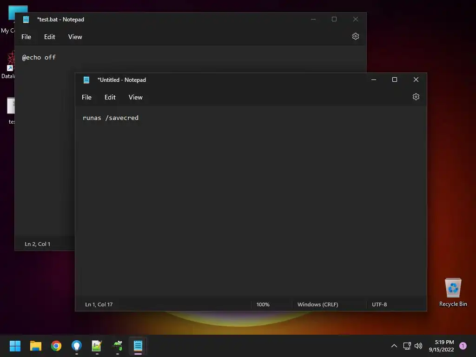The image size is (476, 357).
Task: Click Ln 1, Col 17 status indicator
Action: click(99, 304)
